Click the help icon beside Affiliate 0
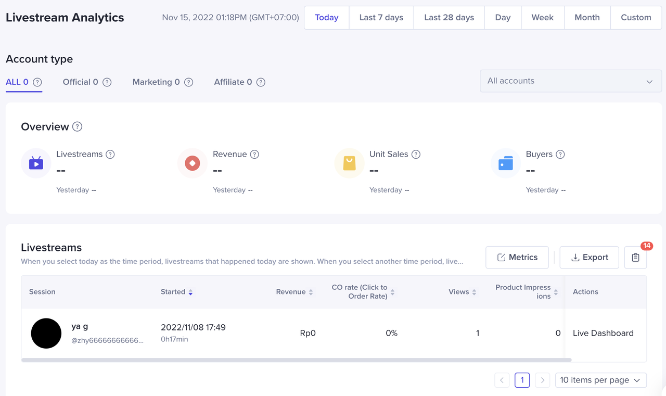This screenshot has height=396, width=666. [261, 82]
